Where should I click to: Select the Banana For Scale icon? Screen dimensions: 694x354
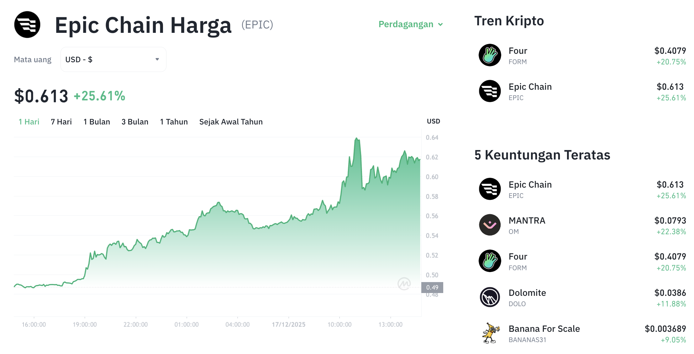click(x=489, y=333)
